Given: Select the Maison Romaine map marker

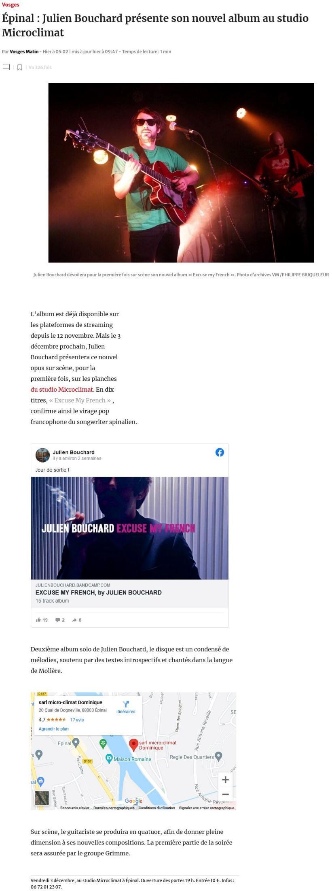Looking at the screenshot, I should click(109, 759).
